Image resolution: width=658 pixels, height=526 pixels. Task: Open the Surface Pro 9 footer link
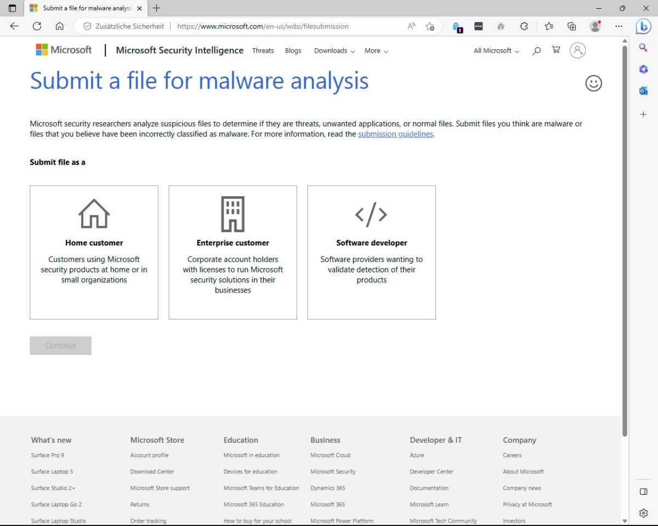click(x=48, y=455)
